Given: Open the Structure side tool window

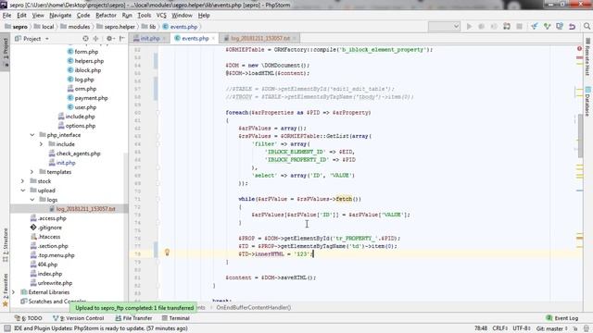Looking at the screenshot, I should click(x=6, y=244).
